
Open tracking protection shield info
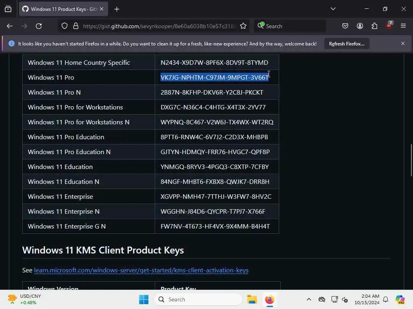[65, 26]
